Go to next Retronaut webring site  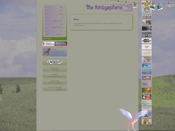click(65, 69)
